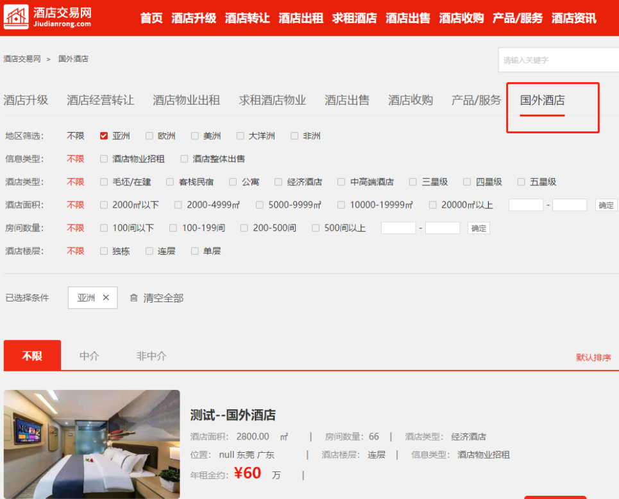619x499 pixels.
Task: Focus the keyword search field
Action: [559, 60]
